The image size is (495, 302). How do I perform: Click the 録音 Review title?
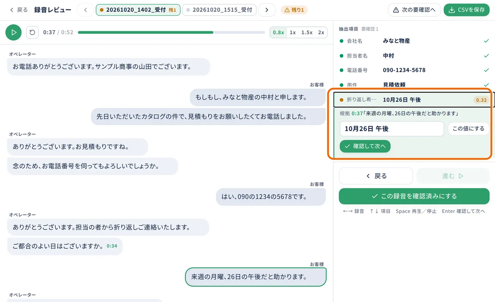pos(52,9)
